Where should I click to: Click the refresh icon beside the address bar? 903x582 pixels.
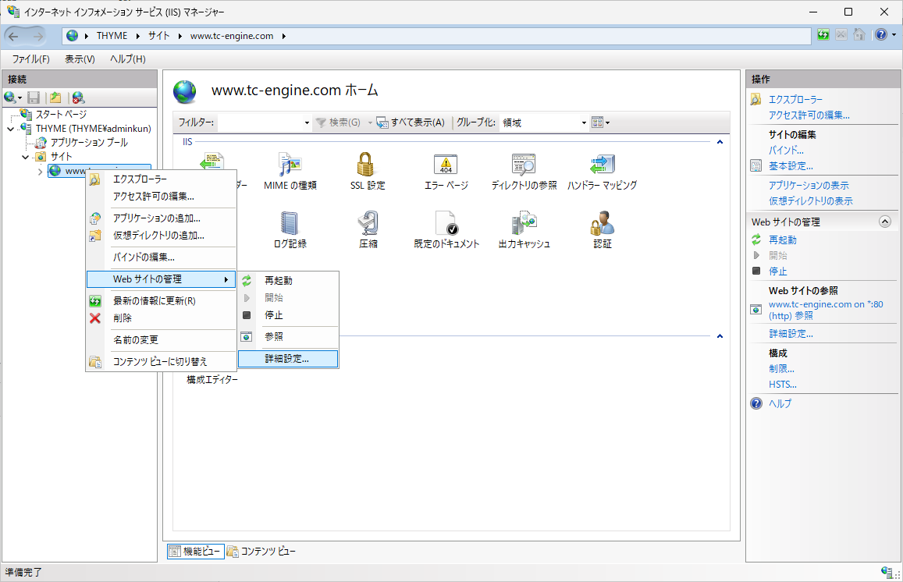click(x=823, y=35)
